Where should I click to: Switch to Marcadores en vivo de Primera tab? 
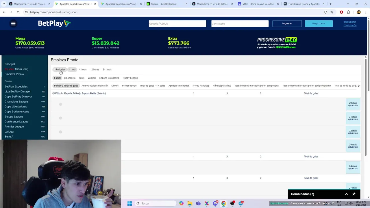point(29,4)
